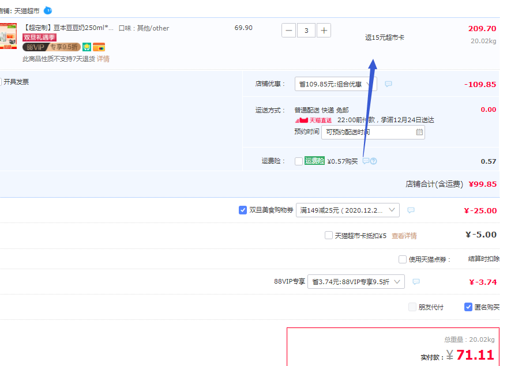507x366 pixels.
Task: Click the comment icon beside 运费险
Action: [366, 161]
